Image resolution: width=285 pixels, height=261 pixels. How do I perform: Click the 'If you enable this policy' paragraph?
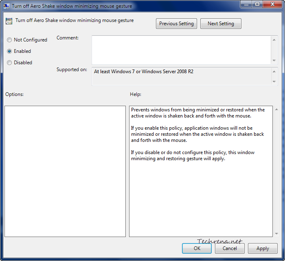197,134
